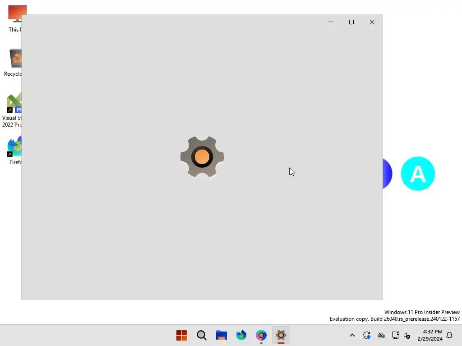Screen dimensions: 462x346
Task: Click the cyan circle with letter A
Action: 418,173
